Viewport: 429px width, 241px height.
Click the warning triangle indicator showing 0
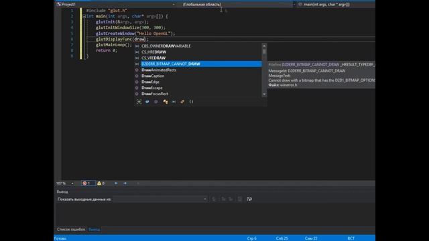[x=101, y=183]
